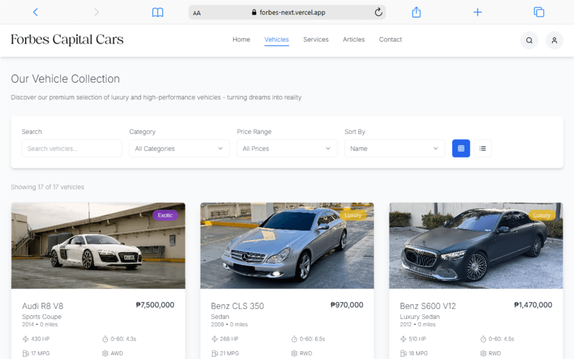The height and width of the screenshot is (359, 574).
Task: Open the Vehicles nav item
Action: 277,39
